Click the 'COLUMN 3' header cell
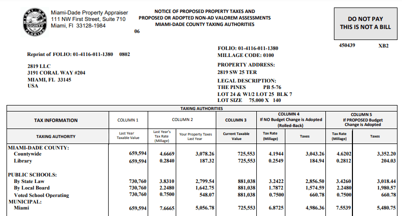The width and height of the screenshot is (402, 216). pyautogui.click(x=236, y=120)
